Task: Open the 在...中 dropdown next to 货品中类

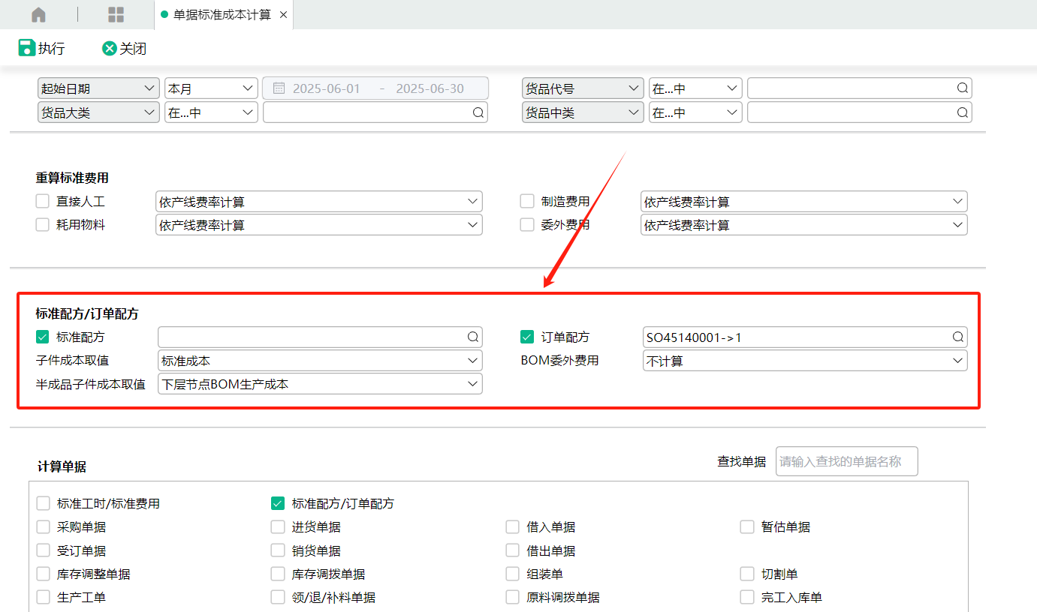Action: [695, 112]
